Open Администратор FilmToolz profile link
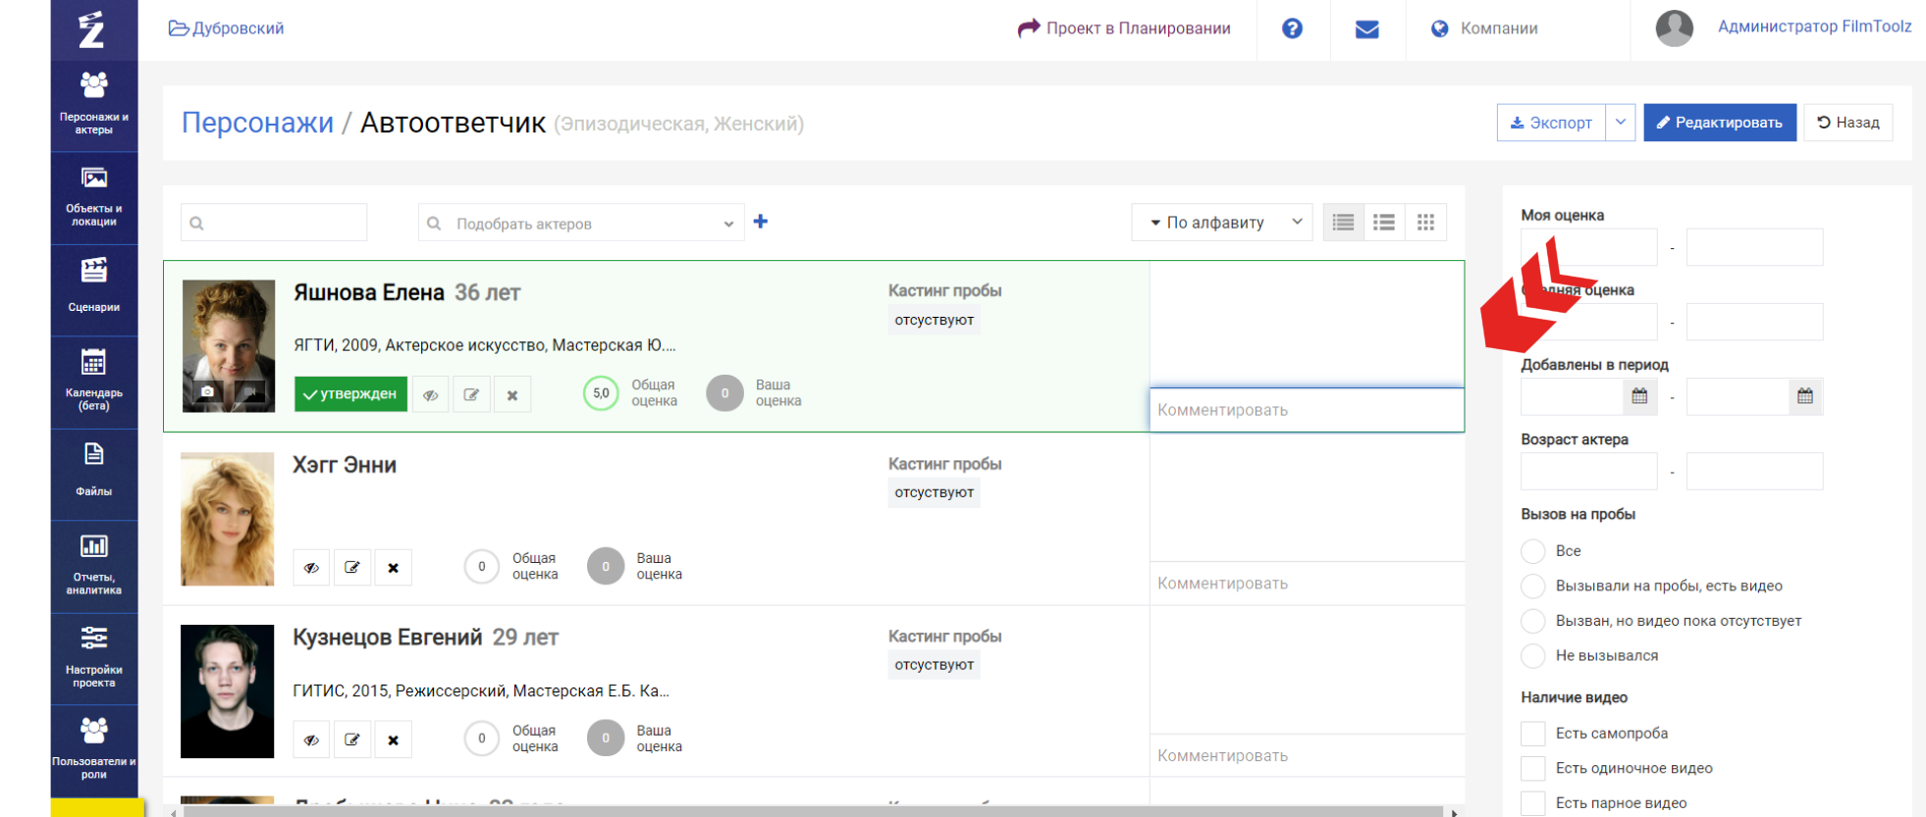 click(x=1814, y=26)
